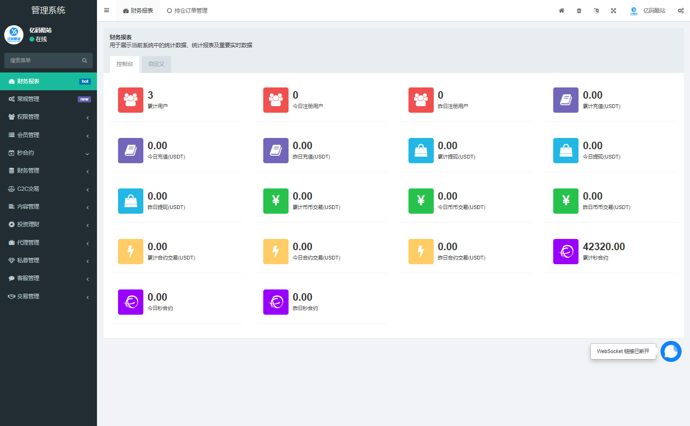Select the 控制台 tab
This screenshot has height=426, width=690.
[125, 64]
